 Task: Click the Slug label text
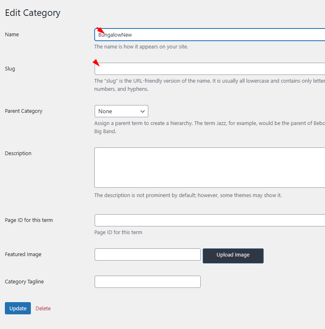[10, 69]
